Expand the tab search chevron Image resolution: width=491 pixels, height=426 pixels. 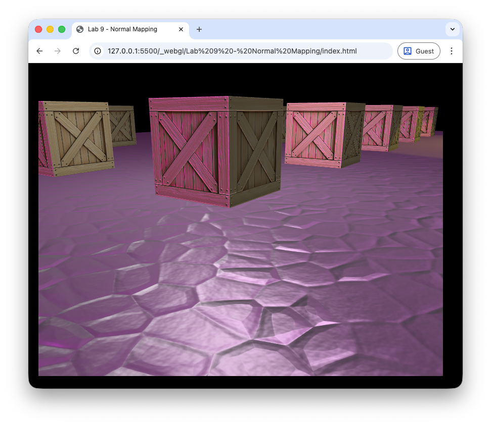point(452,29)
